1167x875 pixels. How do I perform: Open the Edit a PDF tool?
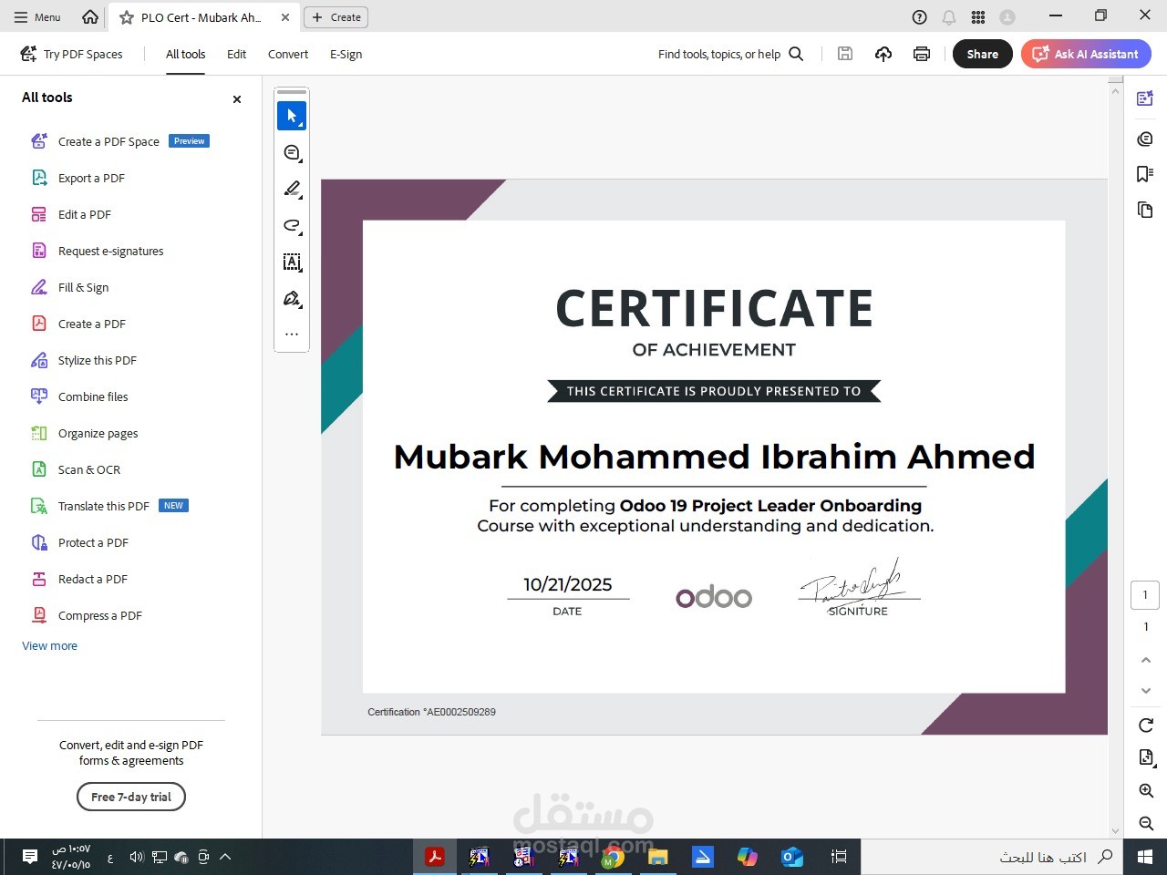point(71,214)
